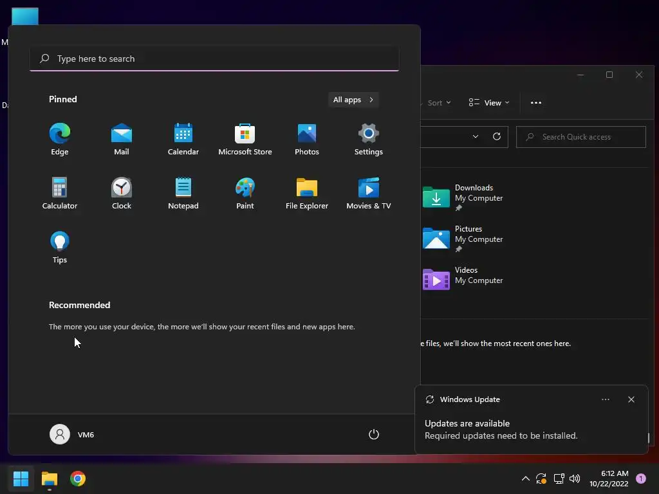
Task: Minimize the File Explorer window
Action: 580,75
